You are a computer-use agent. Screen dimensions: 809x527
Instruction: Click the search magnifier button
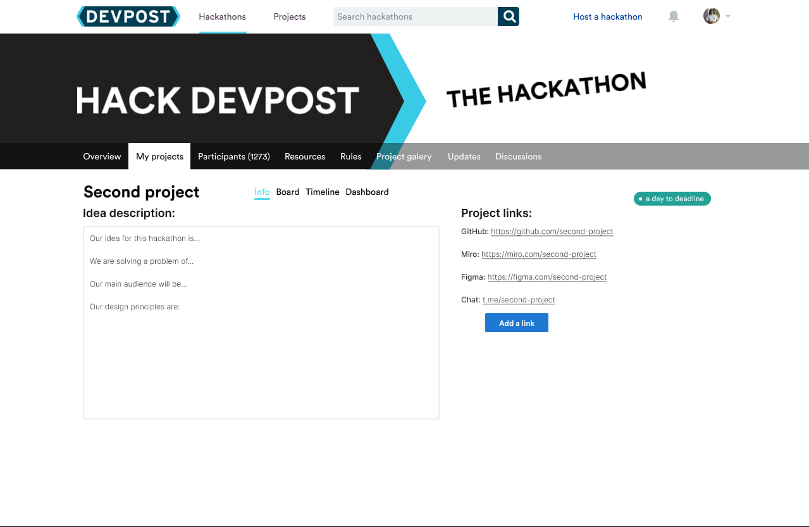click(509, 16)
